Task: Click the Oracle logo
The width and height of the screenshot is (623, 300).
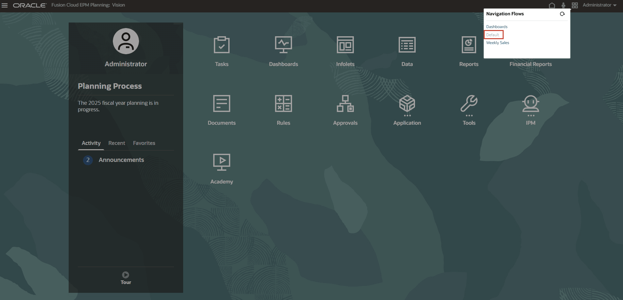Action: [x=30, y=5]
